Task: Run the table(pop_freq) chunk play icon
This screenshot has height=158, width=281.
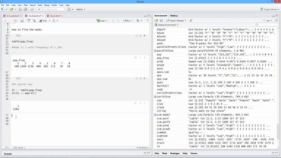Action: tap(144, 36)
